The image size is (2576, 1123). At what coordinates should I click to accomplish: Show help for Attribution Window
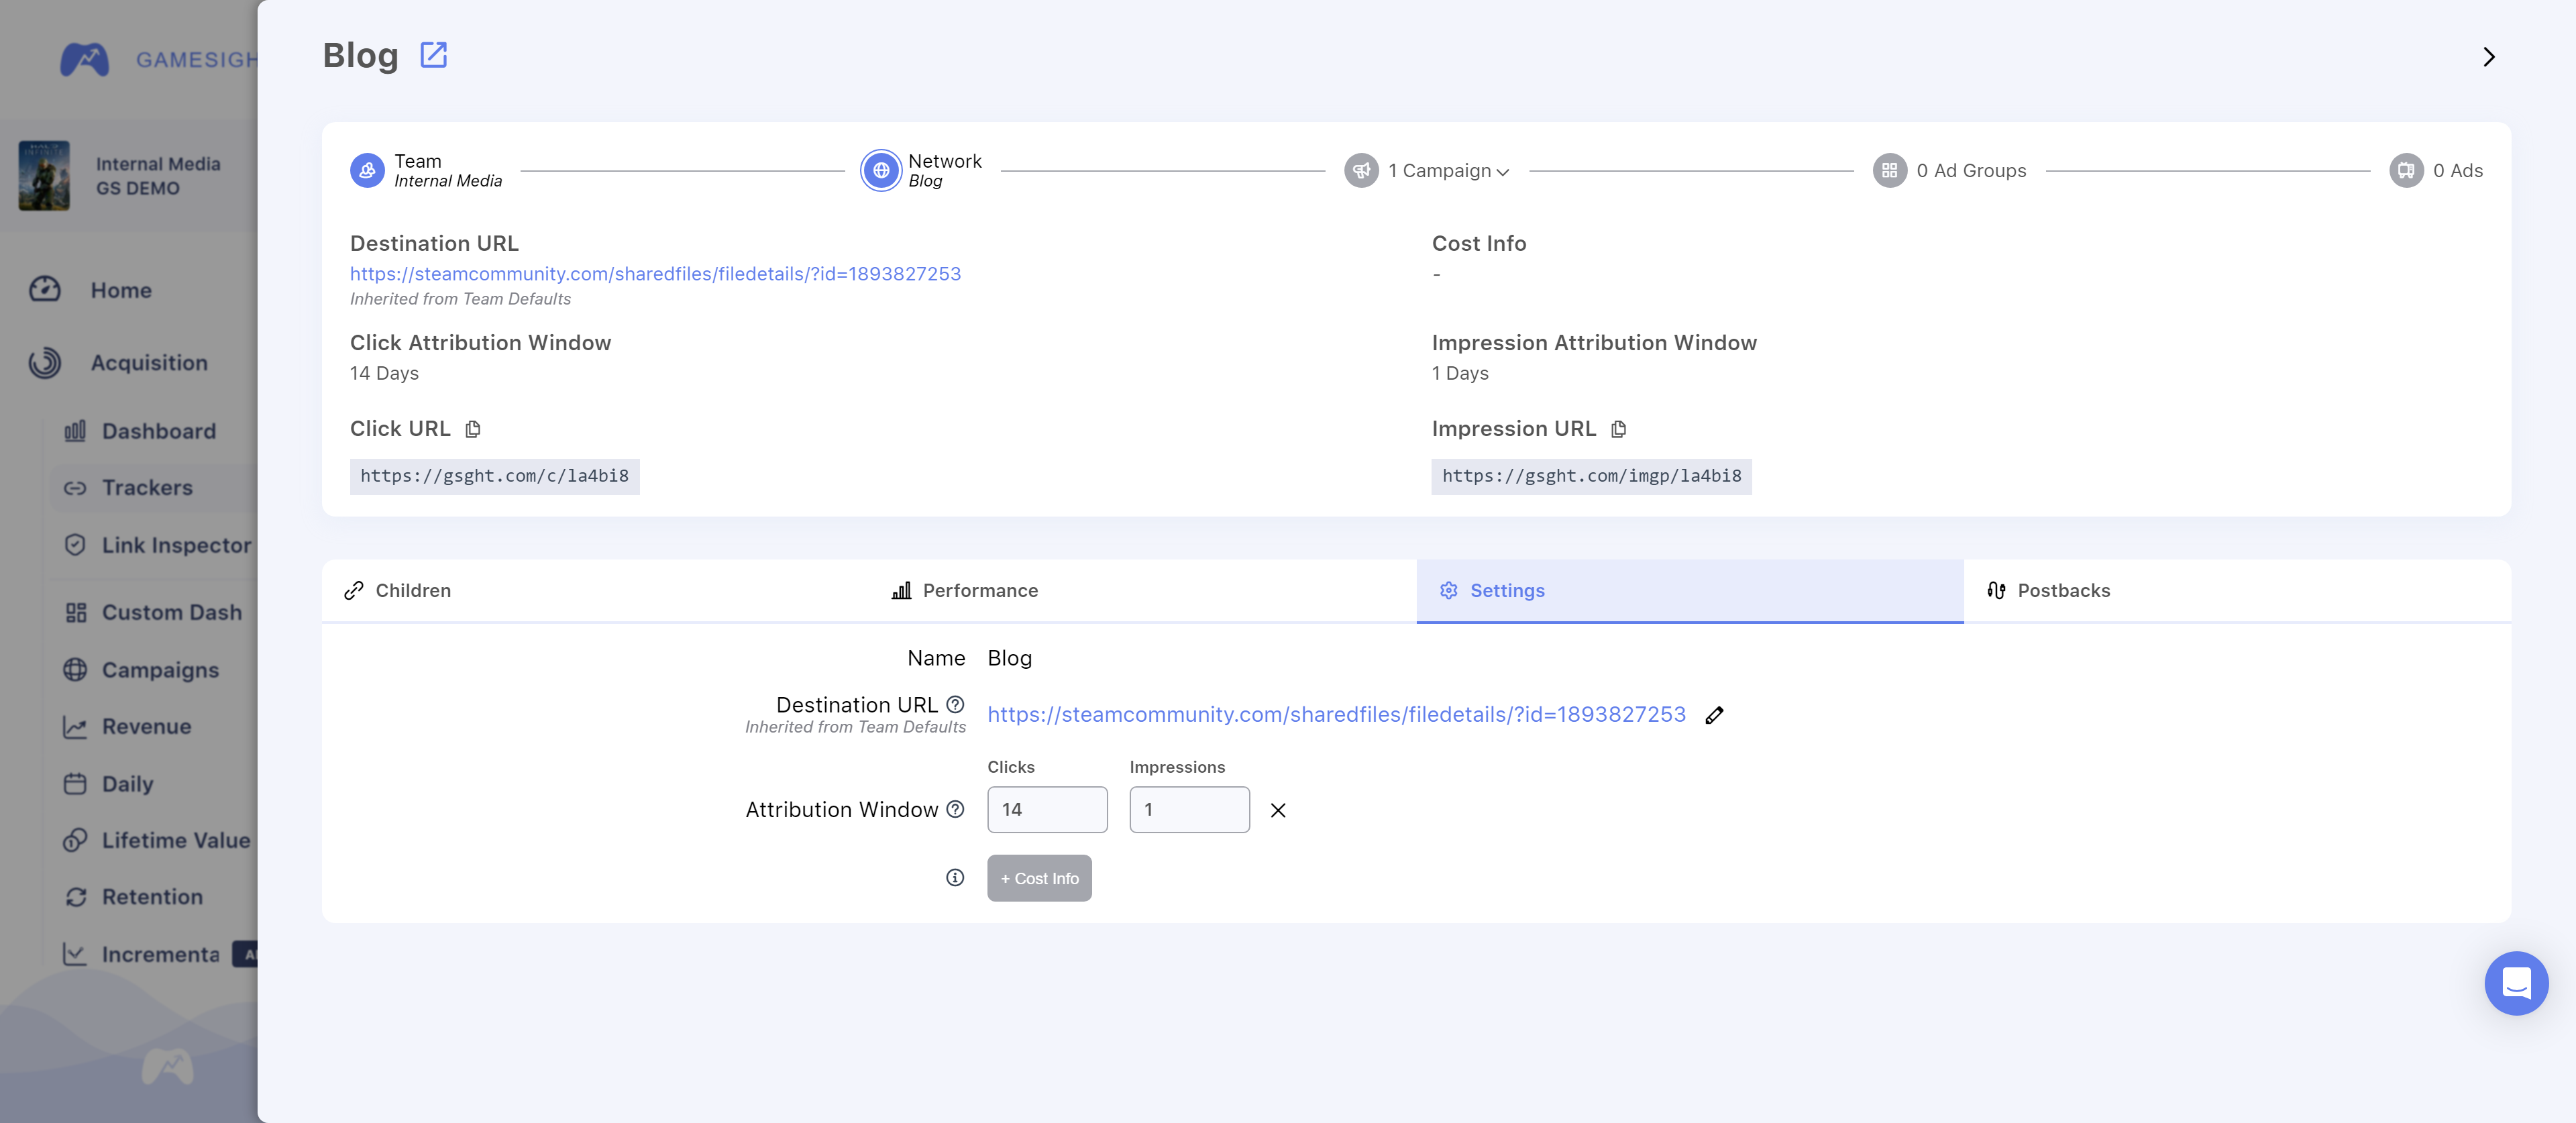point(955,810)
